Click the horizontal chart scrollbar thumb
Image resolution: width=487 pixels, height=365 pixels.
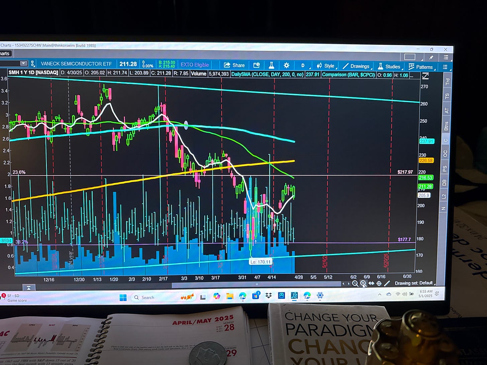tap(257, 284)
